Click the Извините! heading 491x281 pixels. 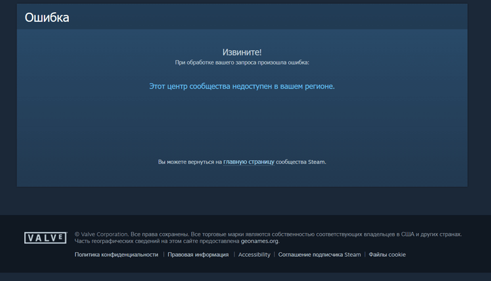[x=242, y=52]
